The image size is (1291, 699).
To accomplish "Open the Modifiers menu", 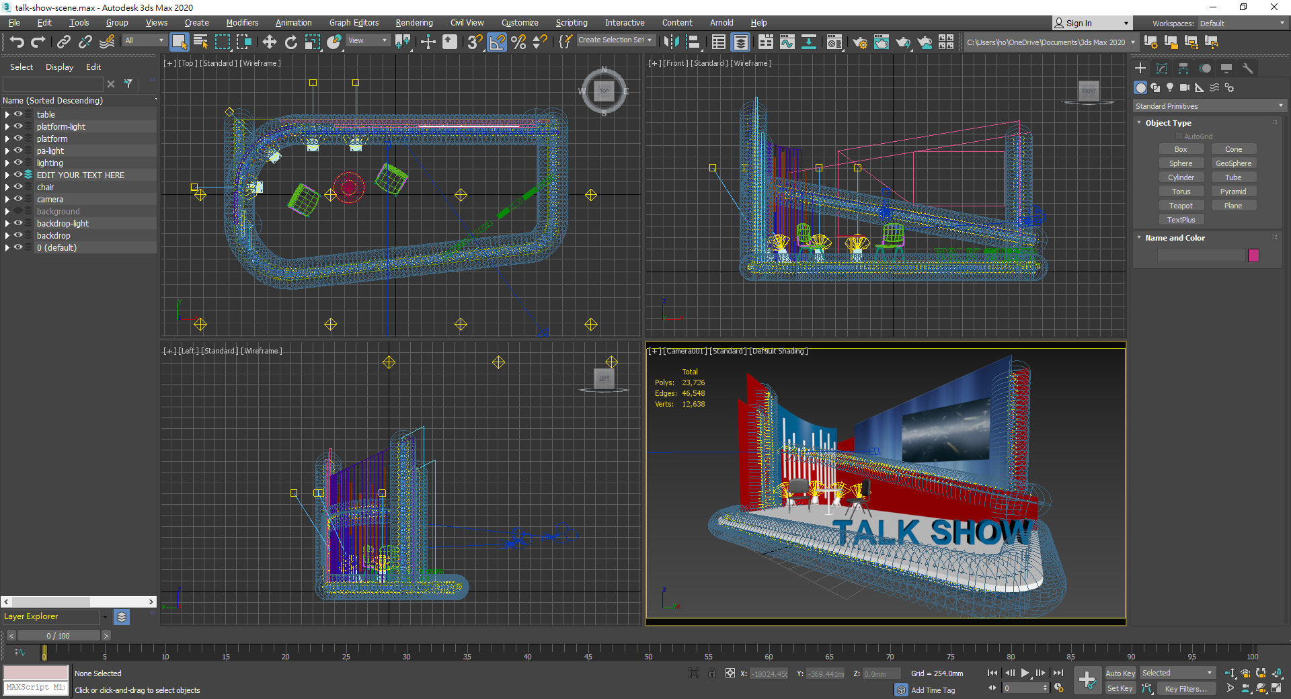I will point(242,23).
